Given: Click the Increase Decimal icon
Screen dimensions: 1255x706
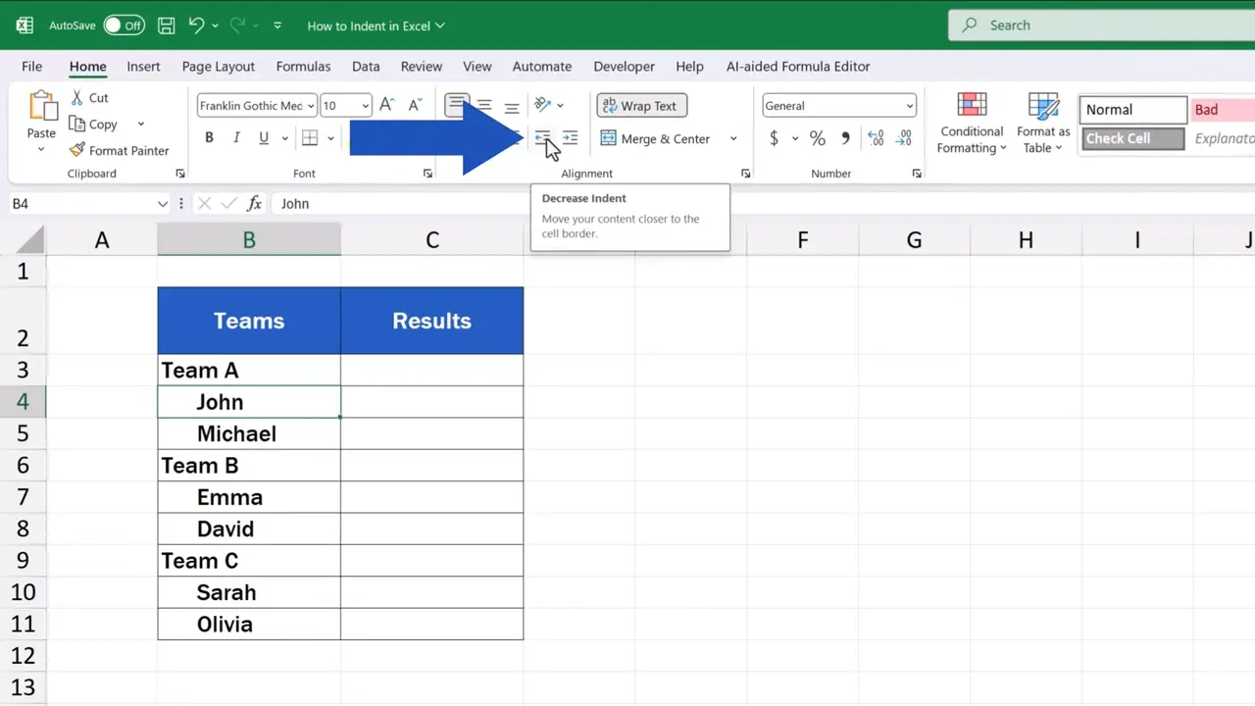Looking at the screenshot, I should point(875,137).
